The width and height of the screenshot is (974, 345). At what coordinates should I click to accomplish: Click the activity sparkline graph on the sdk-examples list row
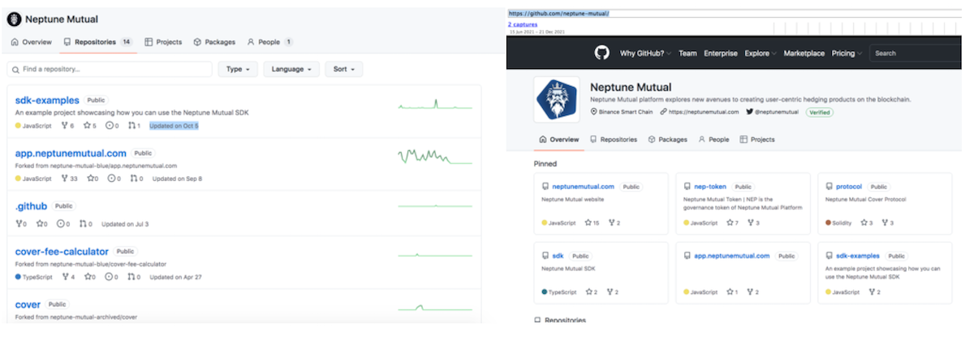tap(434, 105)
